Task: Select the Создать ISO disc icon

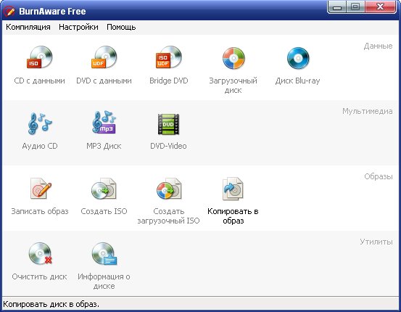Action: [x=104, y=189]
